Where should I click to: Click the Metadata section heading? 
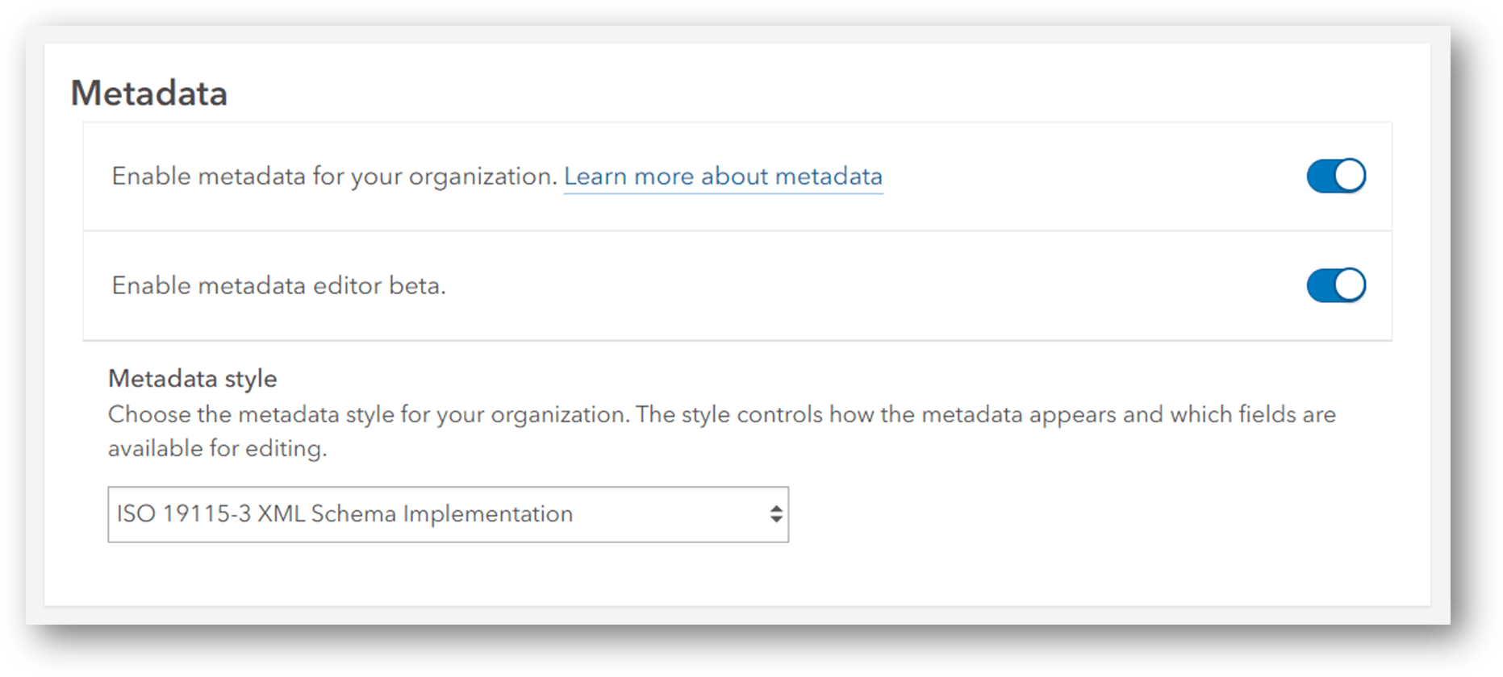(149, 93)
